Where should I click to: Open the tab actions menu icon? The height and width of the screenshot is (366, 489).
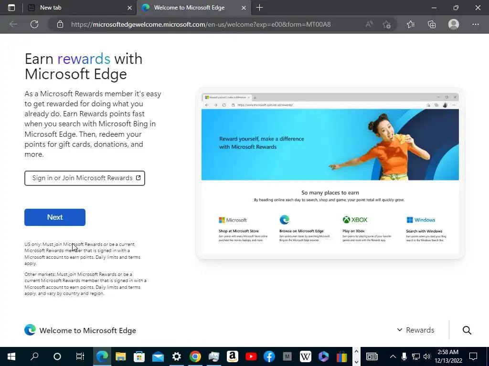coord(11,8)
